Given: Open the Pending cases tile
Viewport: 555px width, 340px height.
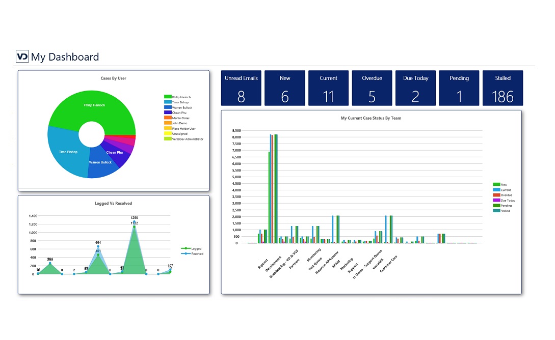Looking at the screenshot, I should coord(459,88).
